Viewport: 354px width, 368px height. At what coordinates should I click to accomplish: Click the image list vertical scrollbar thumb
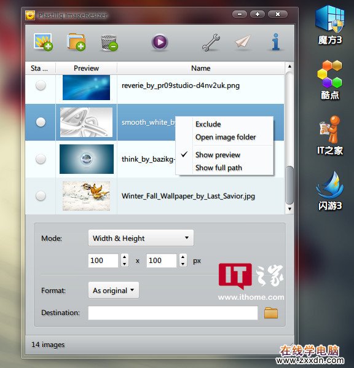[289, 185]
